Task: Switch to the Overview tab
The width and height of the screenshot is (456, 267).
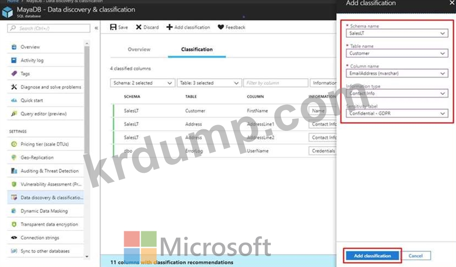Action: coord(139,49)
